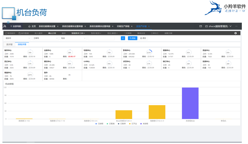Click the antelope logo icon in the navigation bar
Viewport: 248px width, 144px height.
(x=4, y=26)
